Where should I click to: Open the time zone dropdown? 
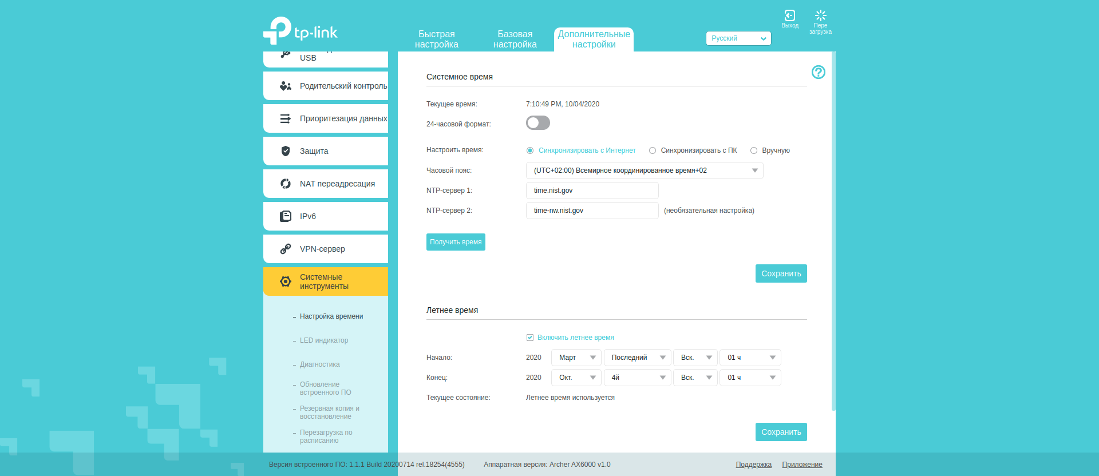(x=644, y=170)
